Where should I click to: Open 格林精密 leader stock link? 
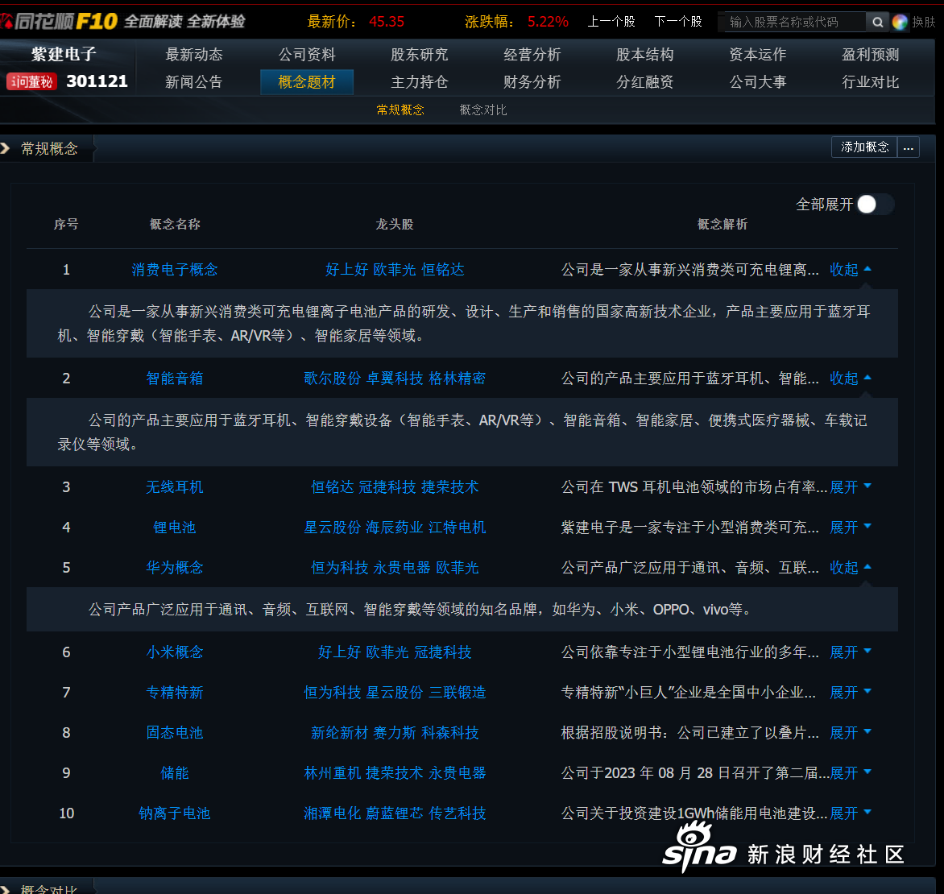(458, 378)
